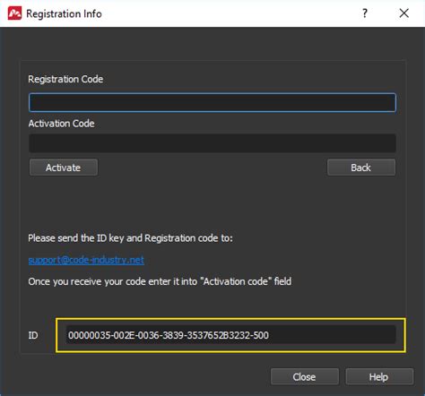
Task: Focus the Registration Code input field
Action: tap(212, 103)
